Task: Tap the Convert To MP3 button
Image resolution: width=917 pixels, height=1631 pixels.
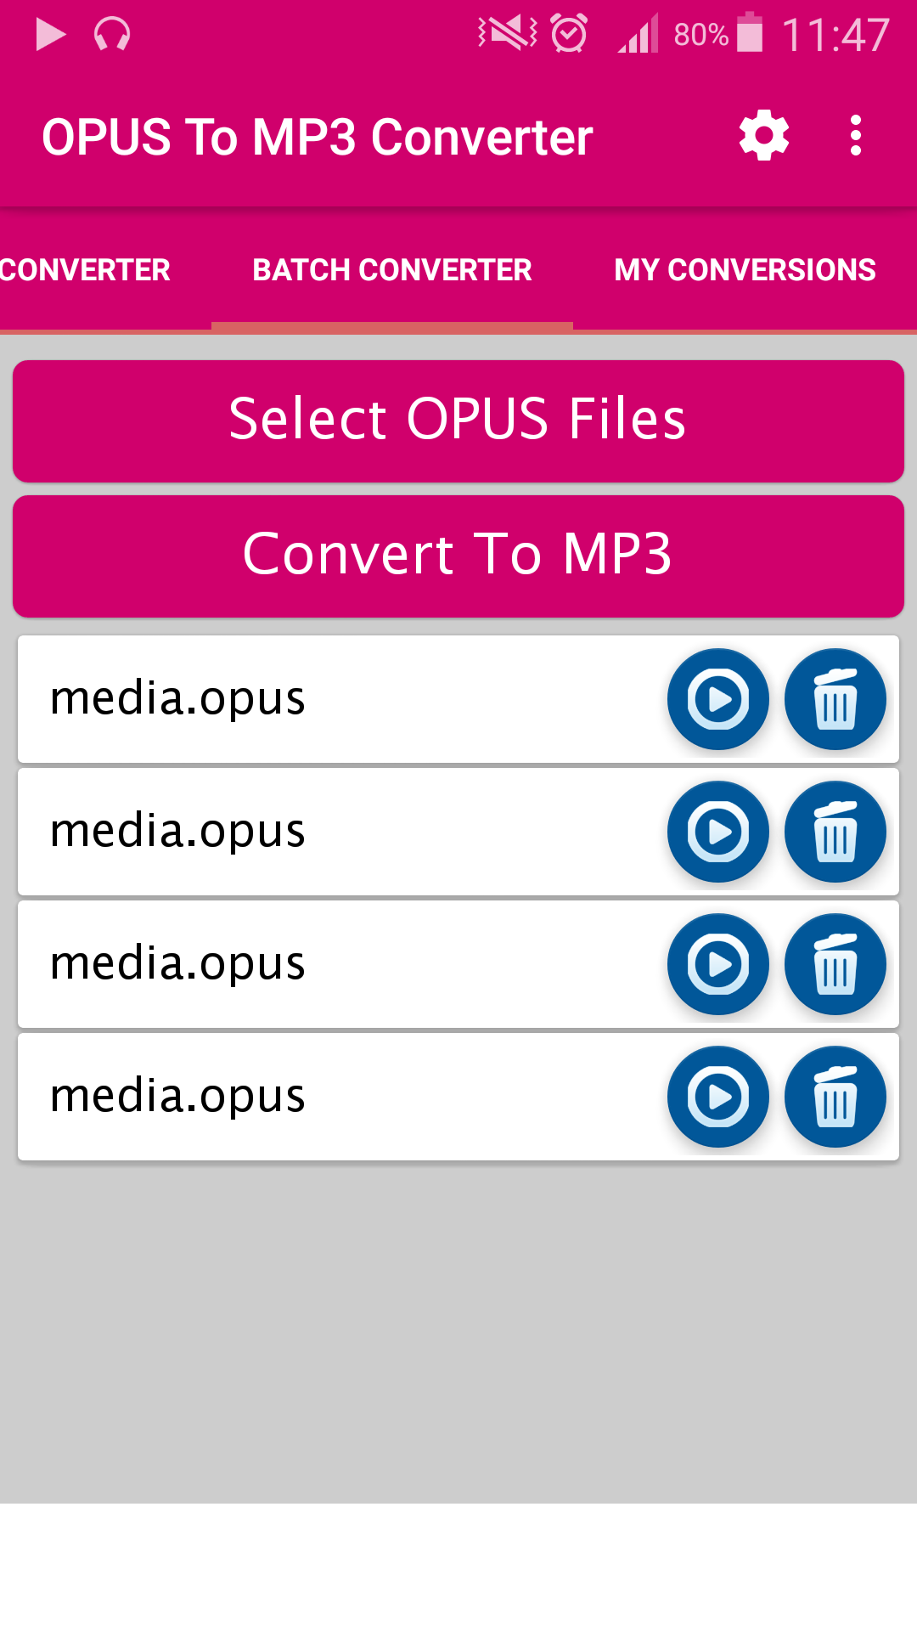Action: coord(458,556)
